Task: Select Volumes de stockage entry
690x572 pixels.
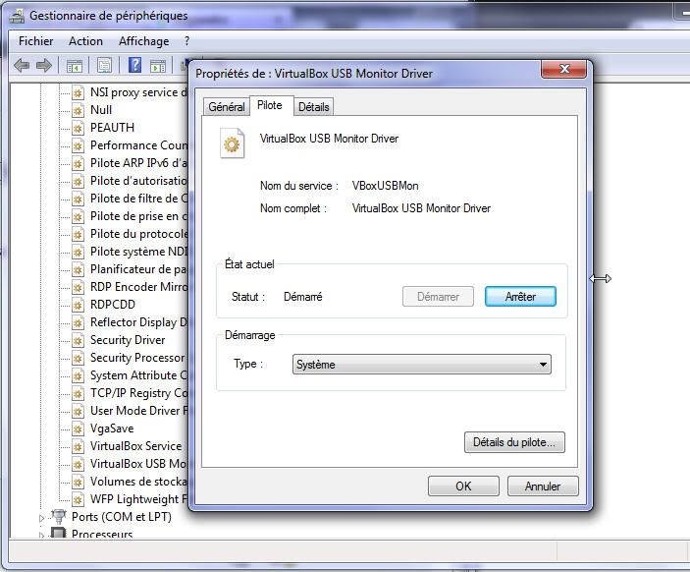Action: tap(138, 482)
